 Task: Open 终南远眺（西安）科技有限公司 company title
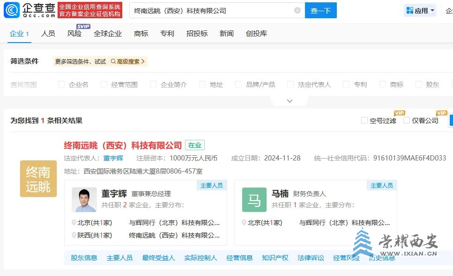(x=123, y=145)
